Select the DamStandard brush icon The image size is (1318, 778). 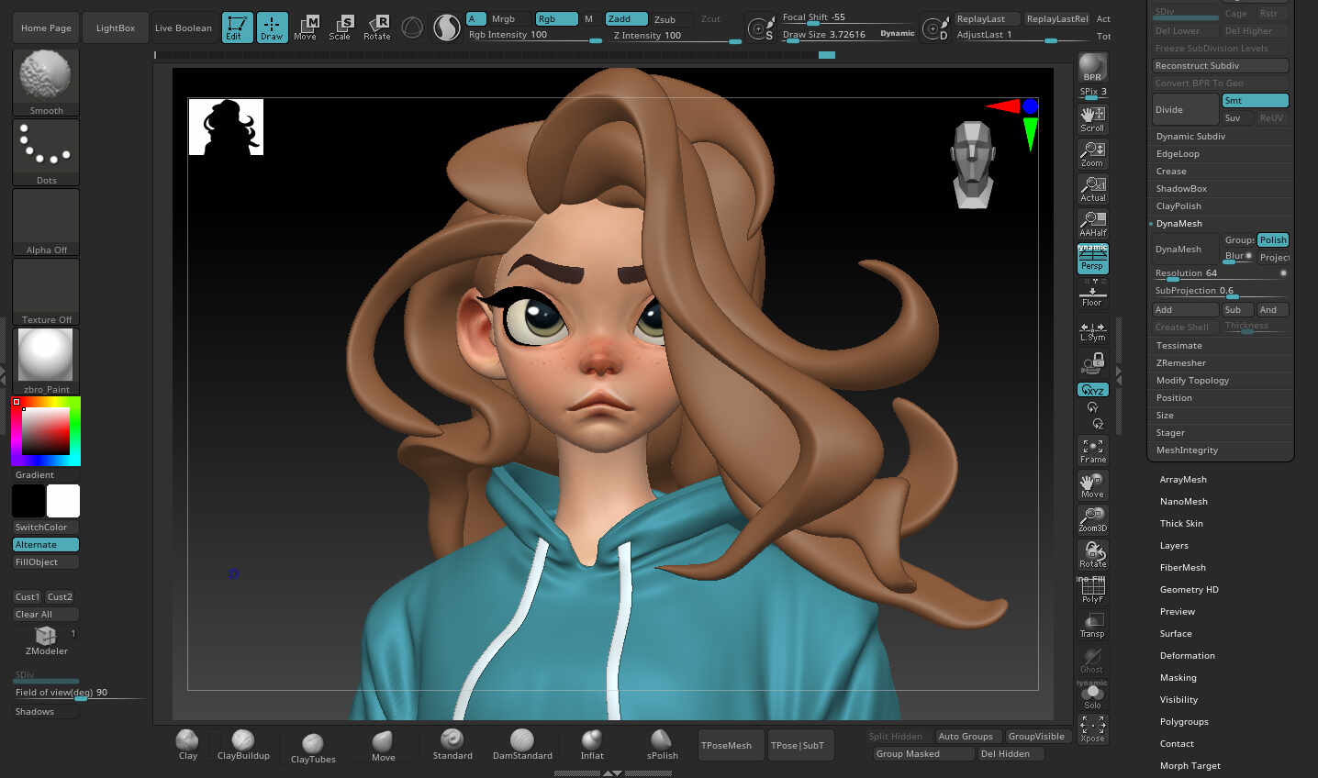[522, 739]
